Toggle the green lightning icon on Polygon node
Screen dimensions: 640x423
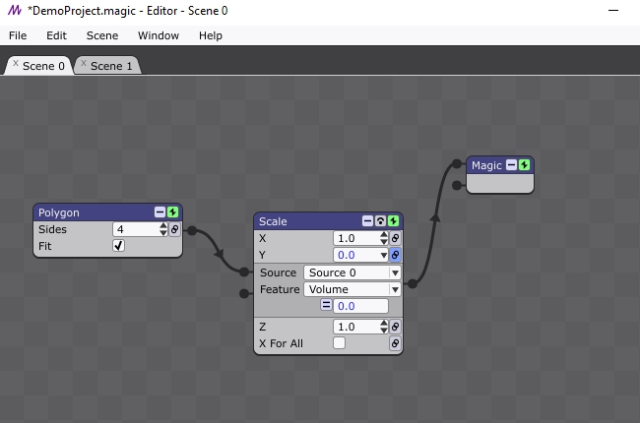[172, 212]
